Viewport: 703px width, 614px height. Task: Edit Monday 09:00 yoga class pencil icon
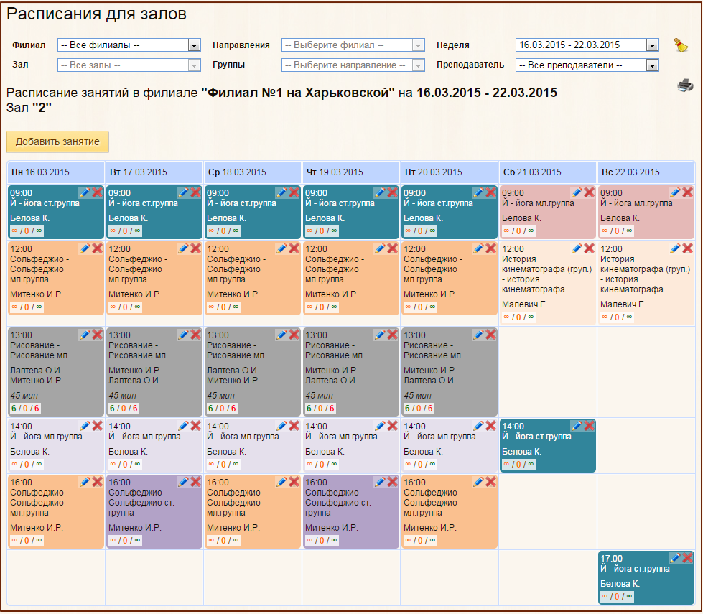[x=85, y=193]
